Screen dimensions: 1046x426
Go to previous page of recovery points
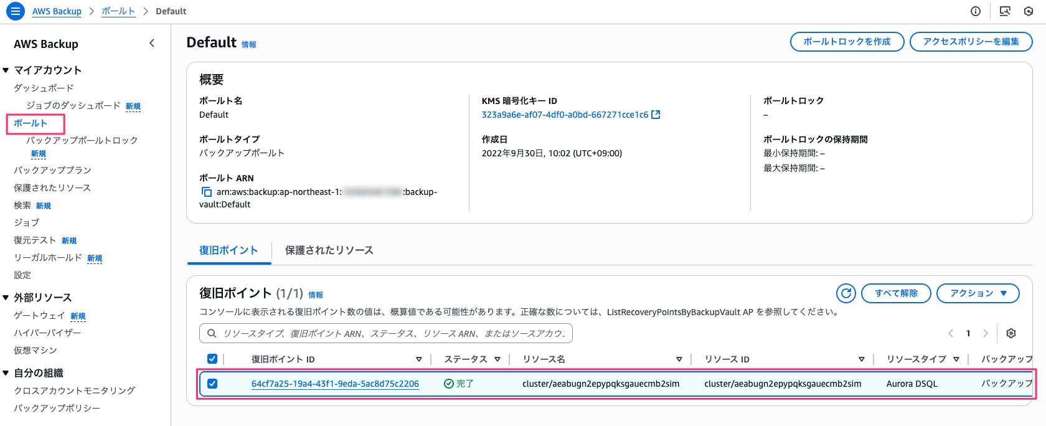point(951,333)
